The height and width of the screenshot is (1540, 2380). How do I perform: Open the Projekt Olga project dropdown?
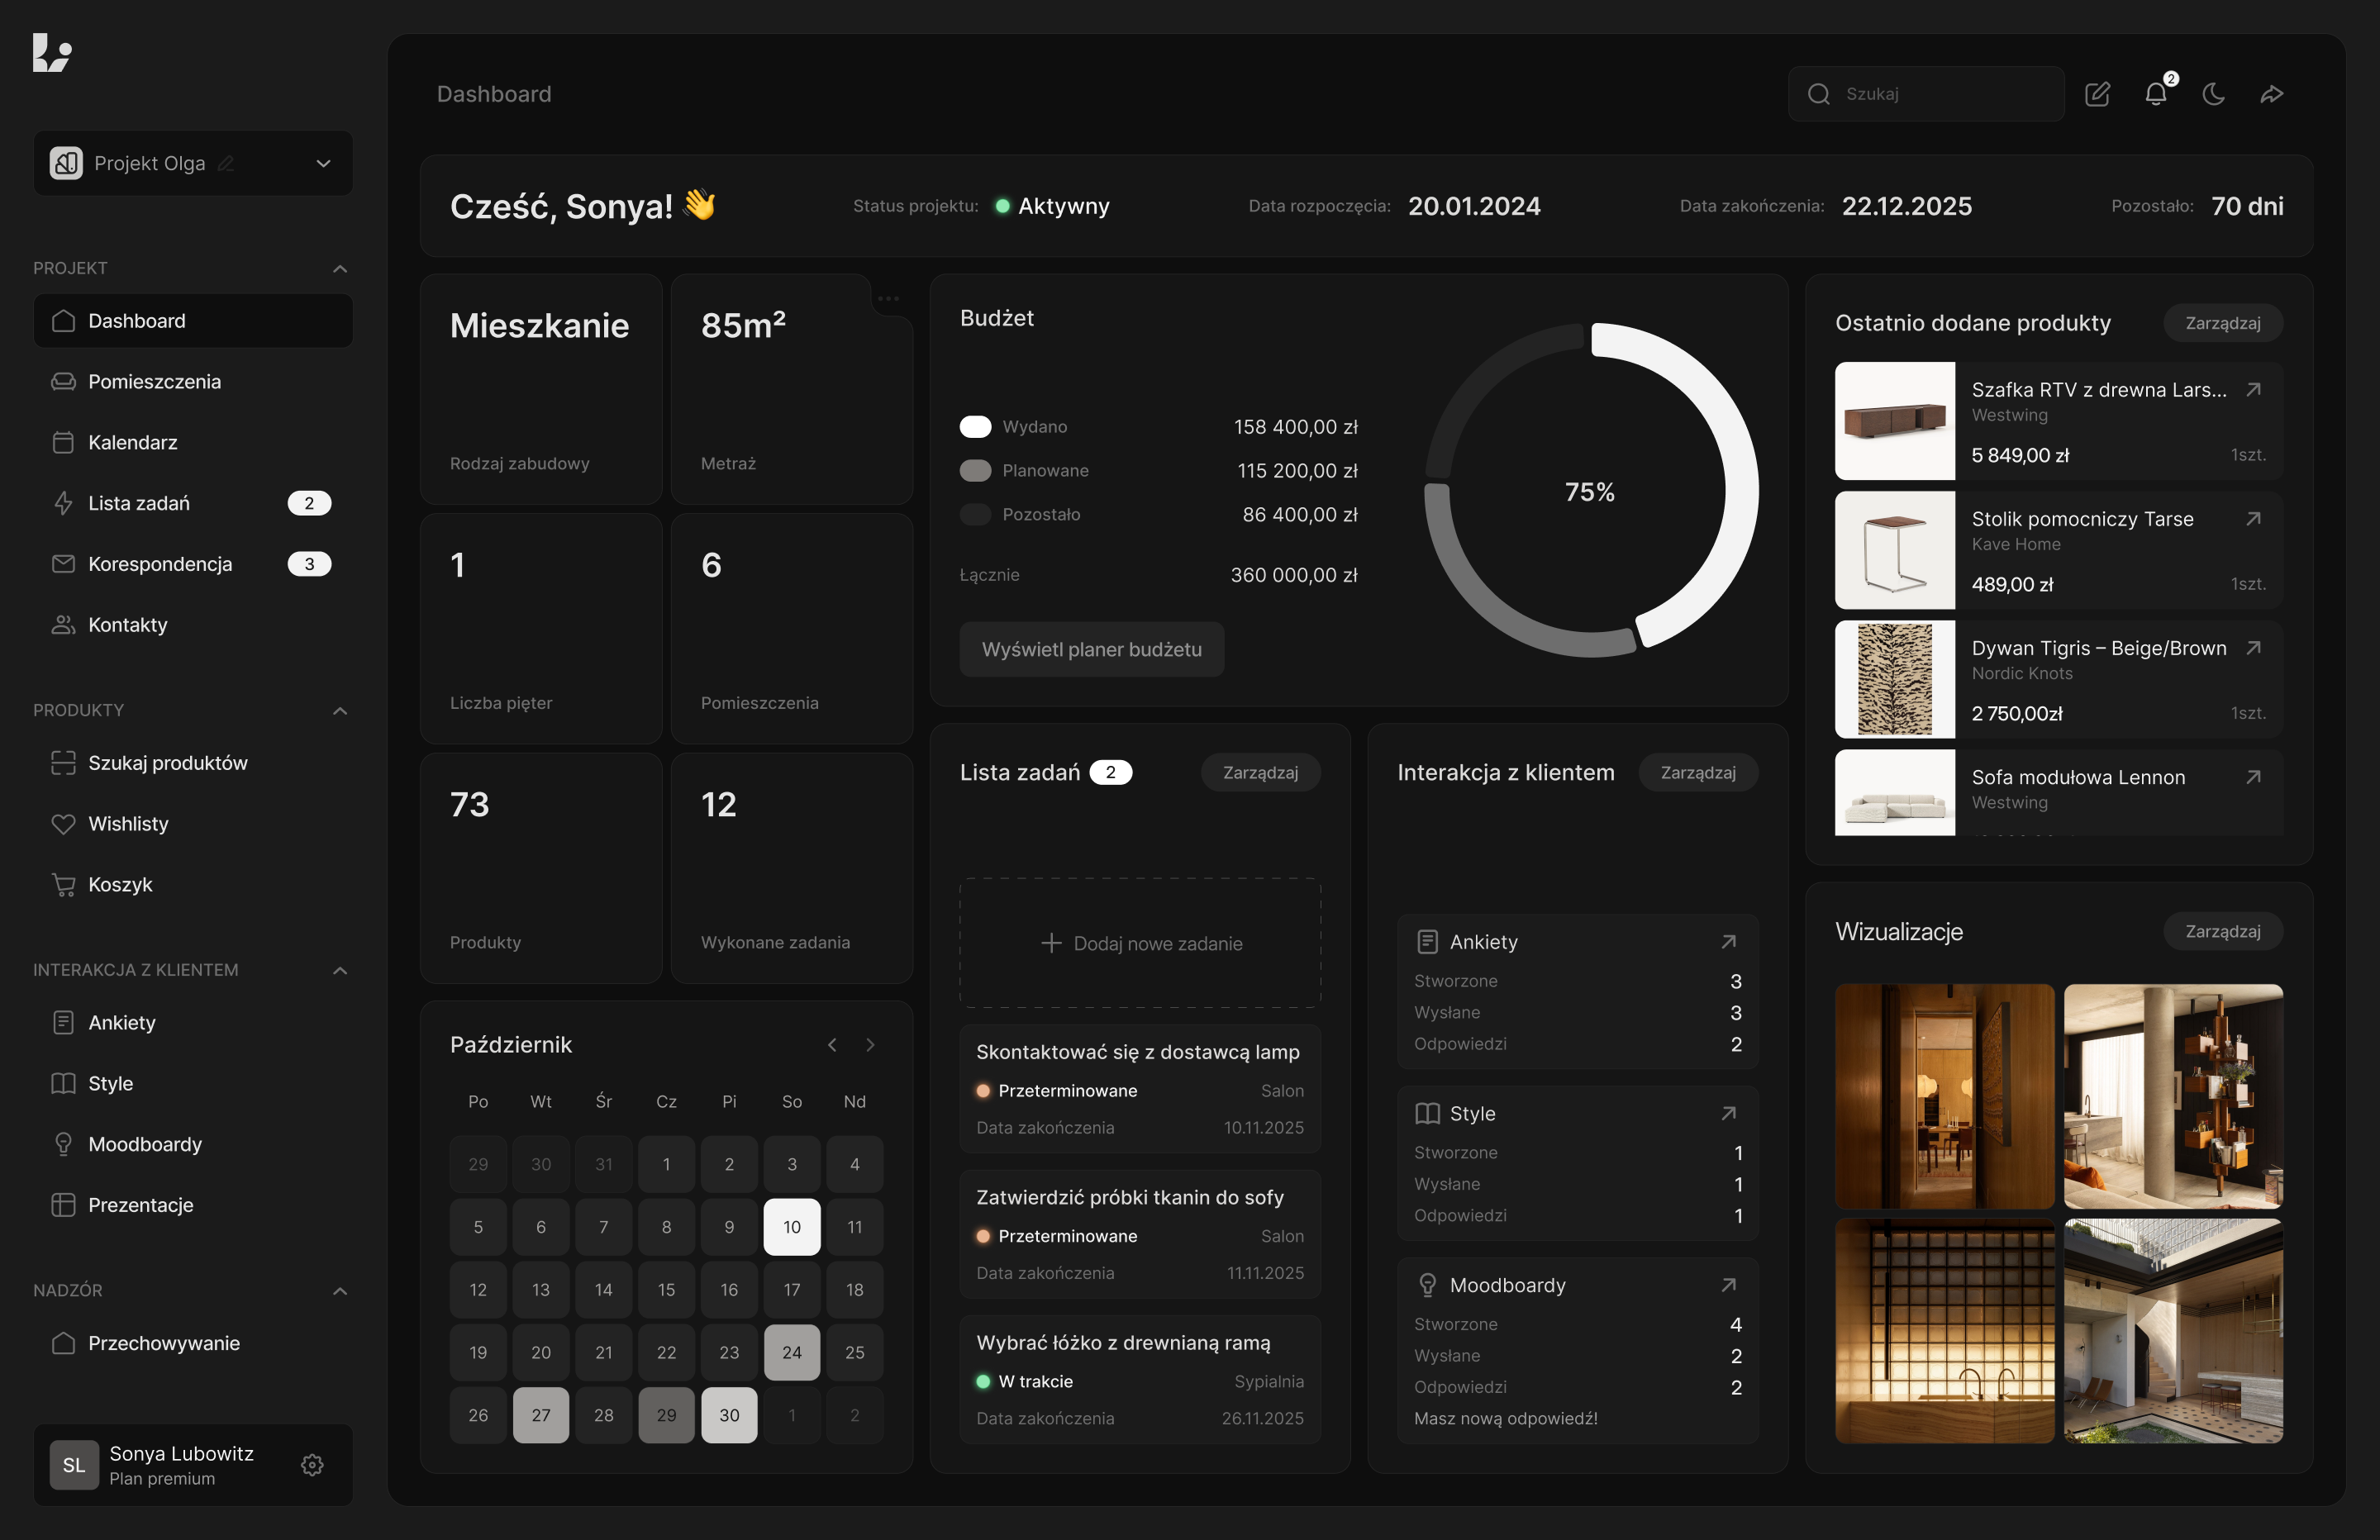click(x=323, y=163)
